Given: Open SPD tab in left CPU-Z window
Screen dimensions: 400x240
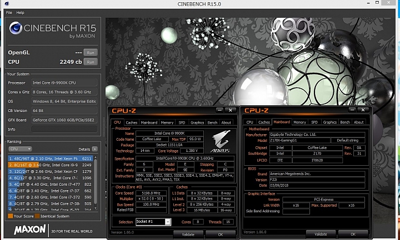Looking at the screenshot, I should coord(182,122).
